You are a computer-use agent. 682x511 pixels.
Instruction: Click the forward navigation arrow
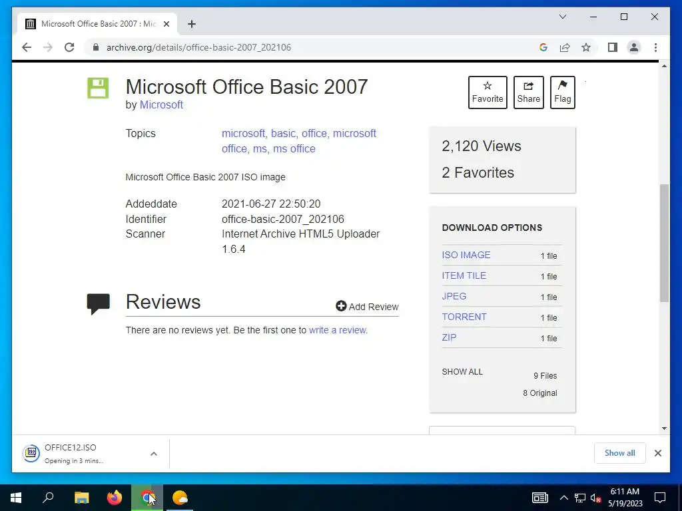tap(48, 47)
